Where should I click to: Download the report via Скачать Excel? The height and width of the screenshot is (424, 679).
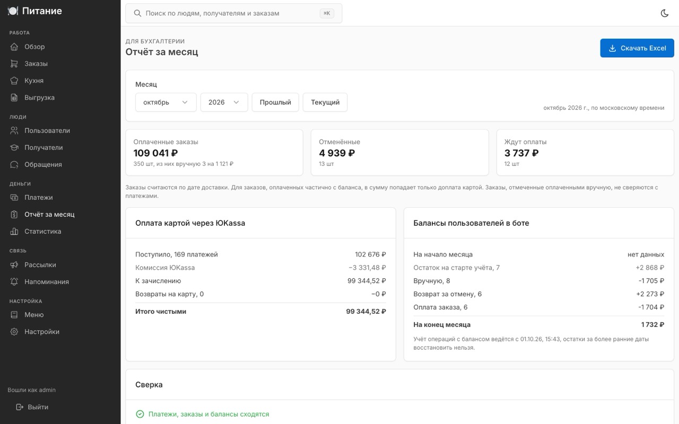pos(637,48)
